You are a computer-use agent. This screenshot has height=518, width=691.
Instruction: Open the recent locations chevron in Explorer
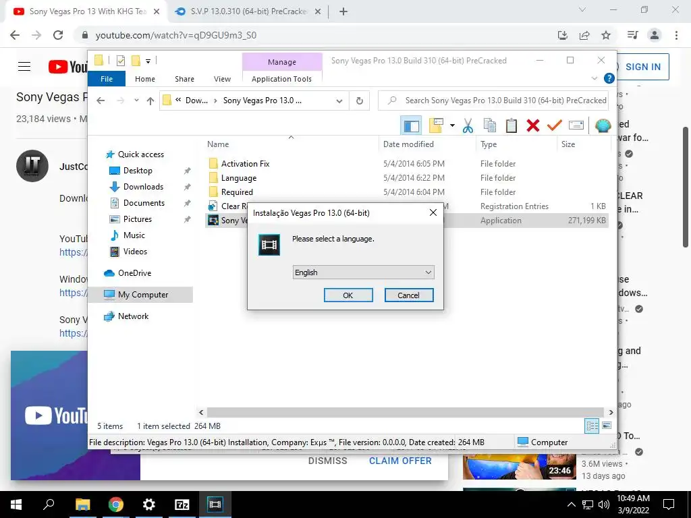pos(136,100)
